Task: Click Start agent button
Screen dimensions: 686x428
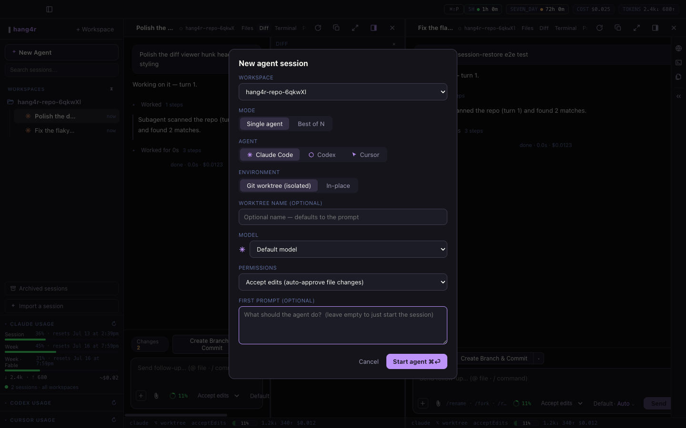Action: click(417, 361)
